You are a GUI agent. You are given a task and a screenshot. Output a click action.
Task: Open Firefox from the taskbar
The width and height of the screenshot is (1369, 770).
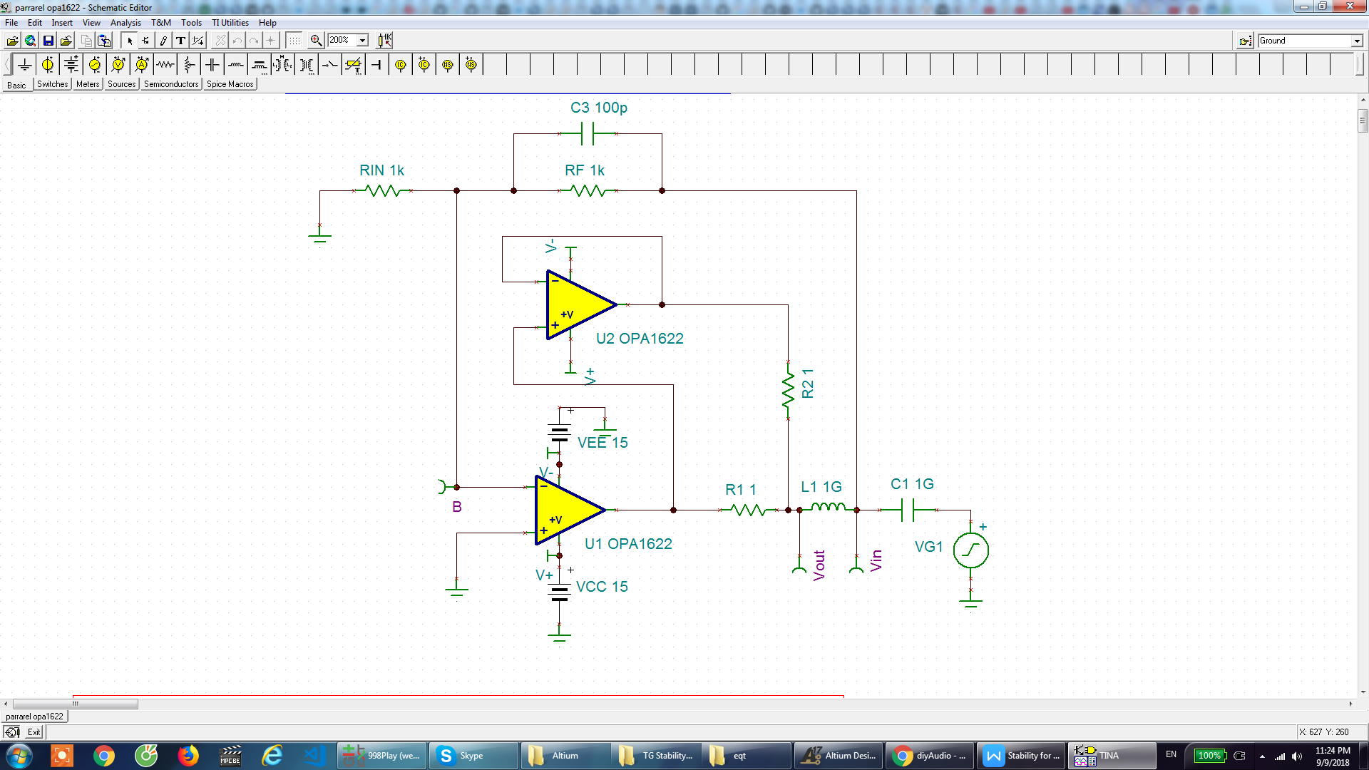(188, 756)
